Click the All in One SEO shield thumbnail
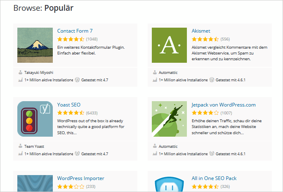Viewport: 283px width, 192px height. (x=169, y=183)
